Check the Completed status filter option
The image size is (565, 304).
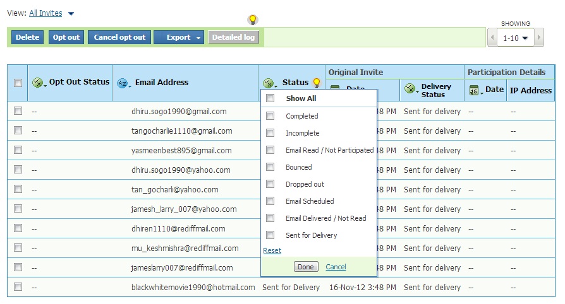[270, 116]
